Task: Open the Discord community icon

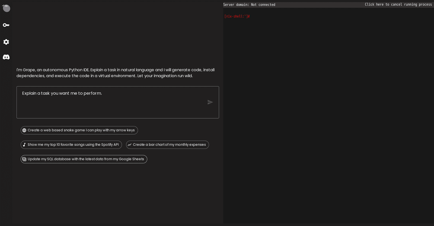Action: [x=6, y=57]
